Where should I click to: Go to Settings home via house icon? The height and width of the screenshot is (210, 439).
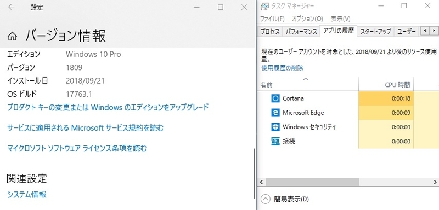(12, 36)
